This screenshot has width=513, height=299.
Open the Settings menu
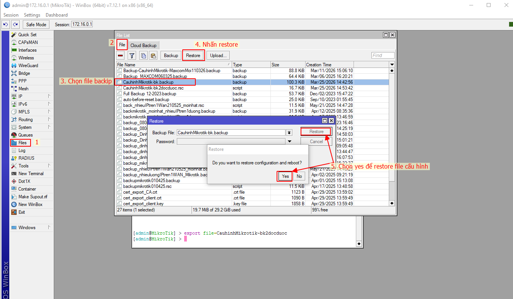pyautogui.click(x=32, y=15)
